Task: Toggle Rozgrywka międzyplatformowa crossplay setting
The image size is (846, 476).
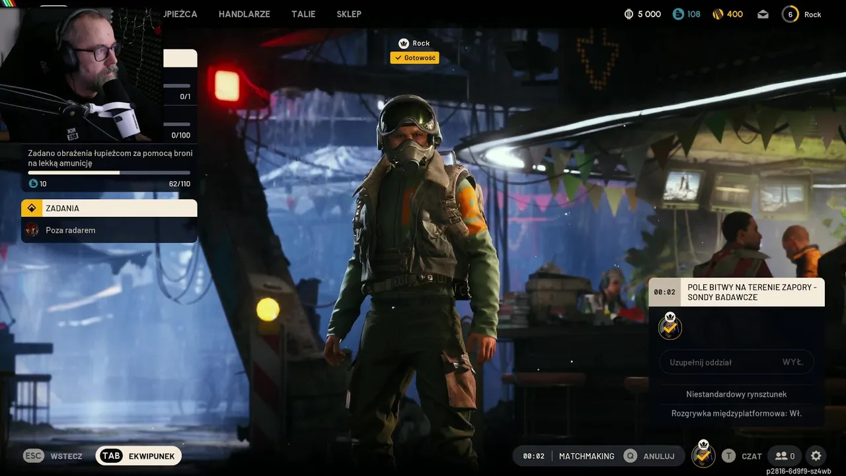Action: 736,413
